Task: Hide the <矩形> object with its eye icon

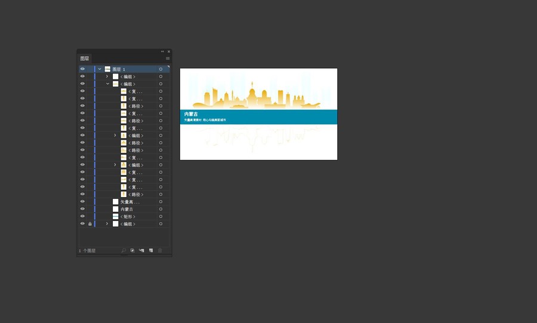Action: [x=82, y=216]
